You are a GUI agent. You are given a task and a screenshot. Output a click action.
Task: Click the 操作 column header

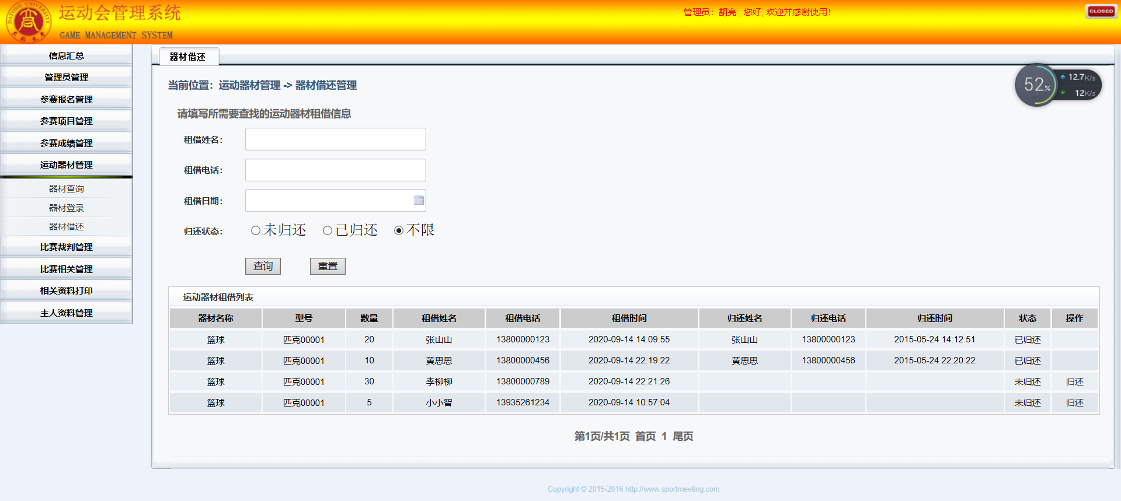[1074, 318]
